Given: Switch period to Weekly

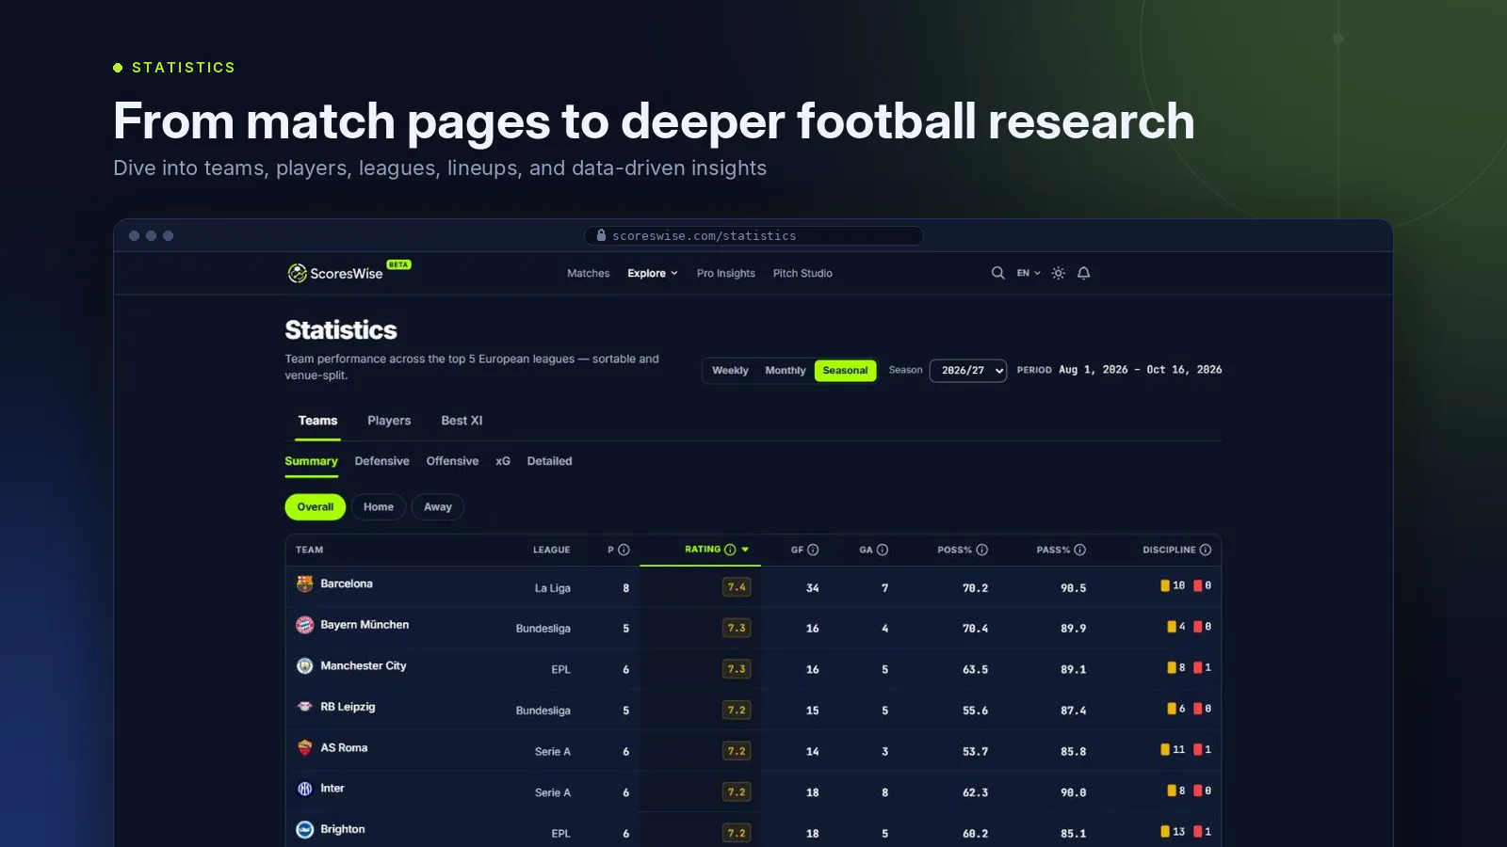Looking at the screenshot, I should 730,371.
